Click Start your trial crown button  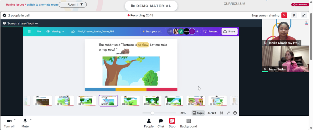(153, 31)
